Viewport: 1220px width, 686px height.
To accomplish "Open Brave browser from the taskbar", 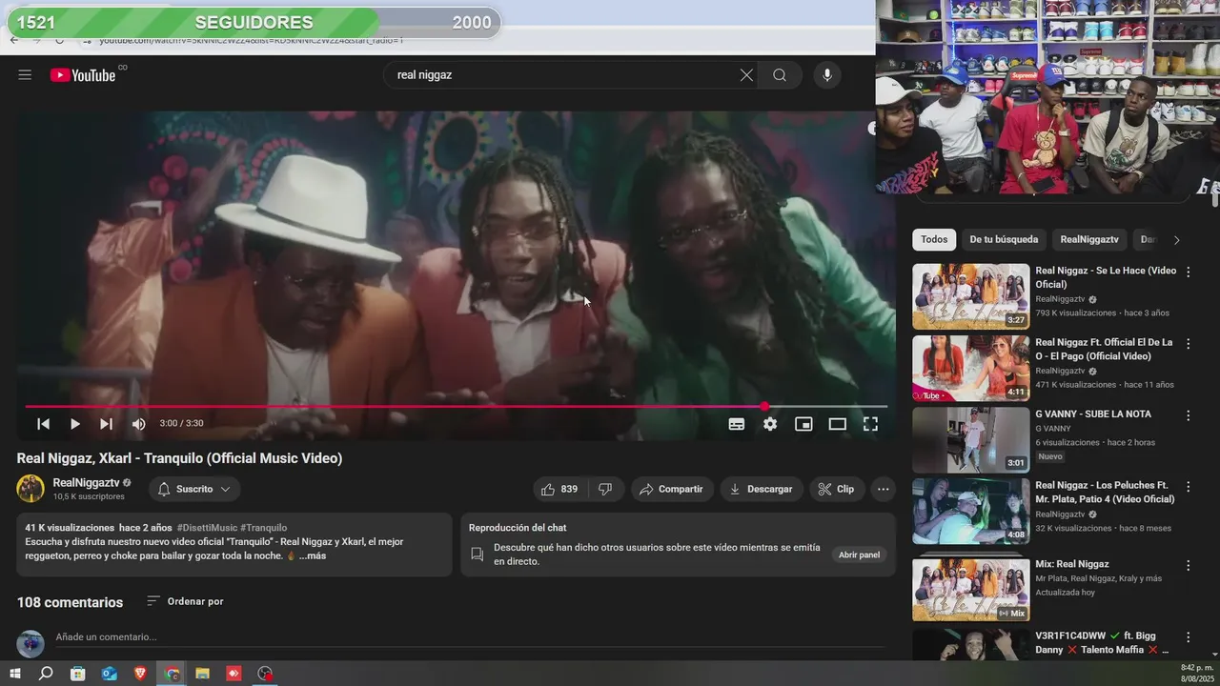I will (141, 674).
